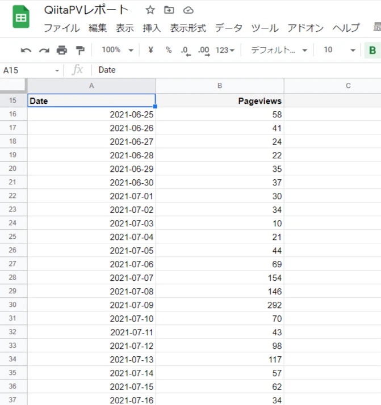This screenshot has height=405, width=381.
Task: Select the pageviews value 43
Action: tap(220, 332)
